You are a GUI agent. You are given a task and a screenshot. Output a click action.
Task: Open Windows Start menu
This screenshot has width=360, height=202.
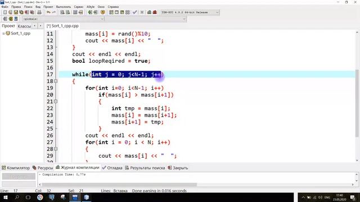coord(6,197)
